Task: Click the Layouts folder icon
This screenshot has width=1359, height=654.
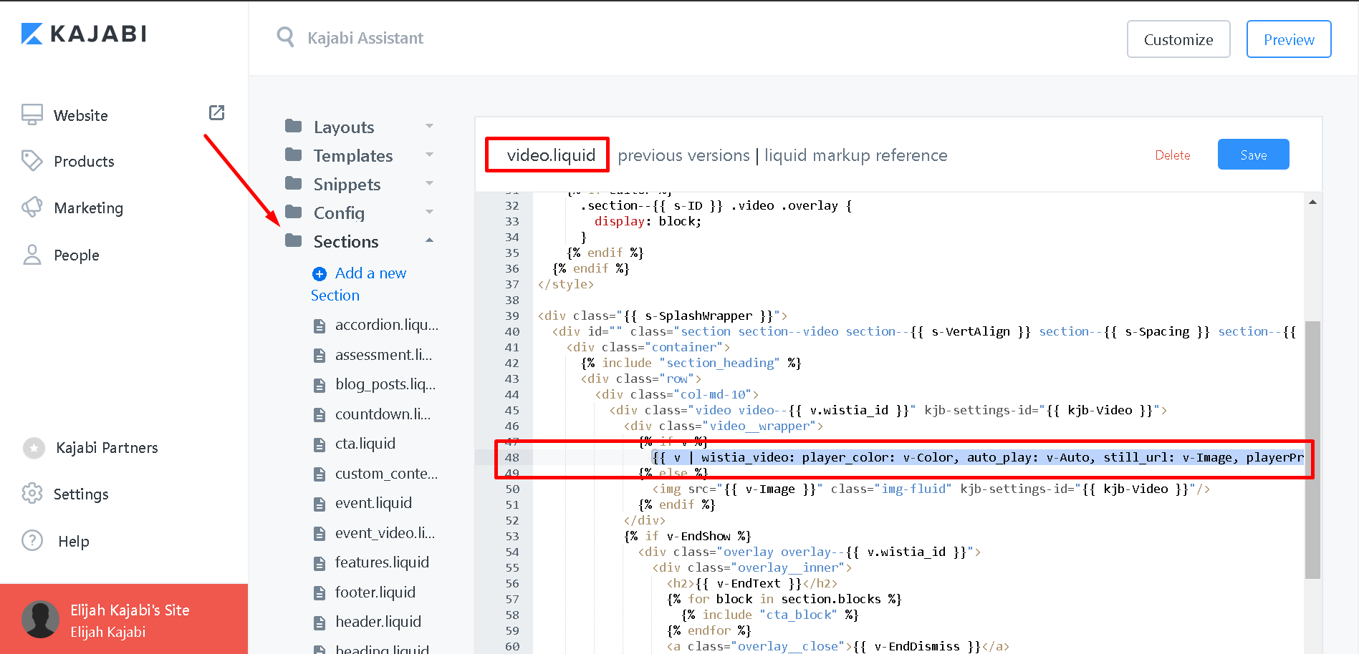Action: coord(293,126)
